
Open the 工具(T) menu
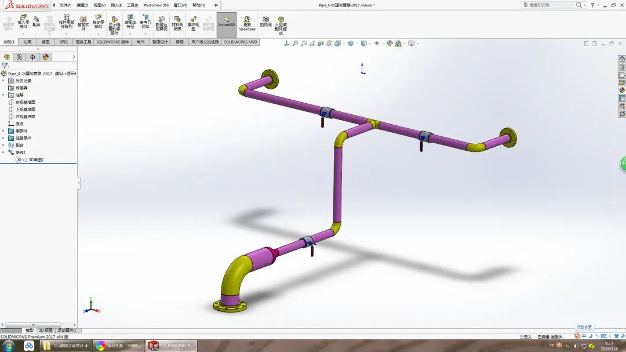(133, 5)
